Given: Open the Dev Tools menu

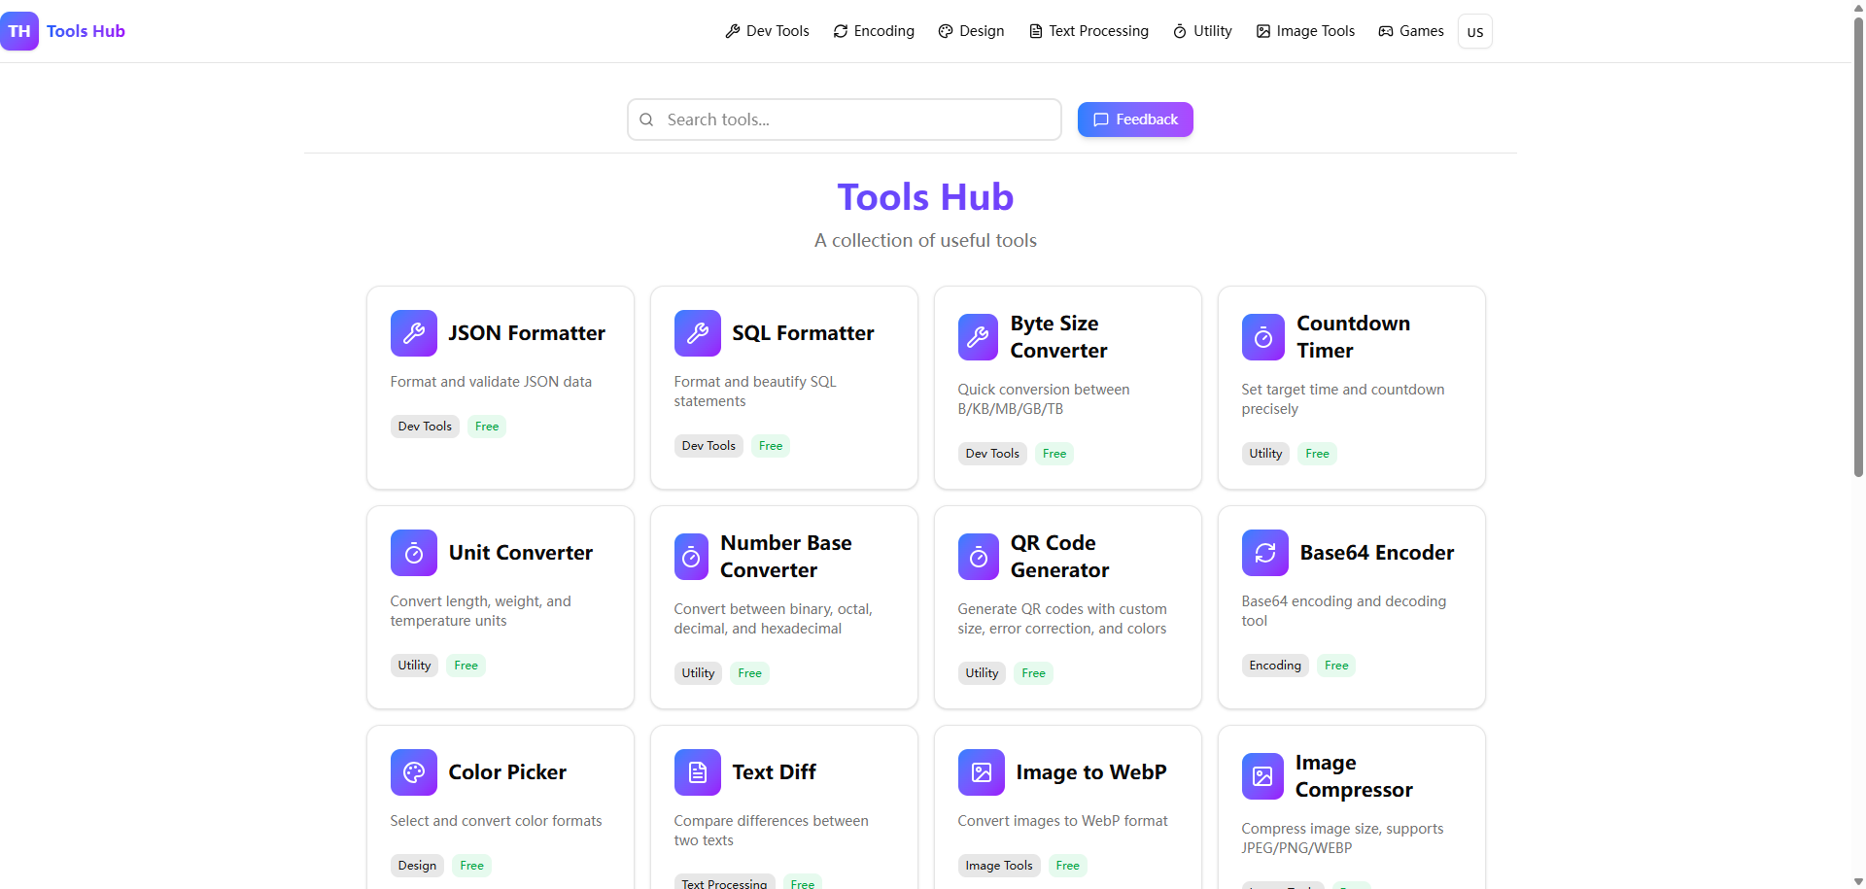Looking at the screenshot, I should [x=767, y=31].
